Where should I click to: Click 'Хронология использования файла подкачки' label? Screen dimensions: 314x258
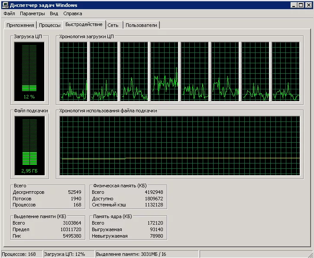pos(108,111)
